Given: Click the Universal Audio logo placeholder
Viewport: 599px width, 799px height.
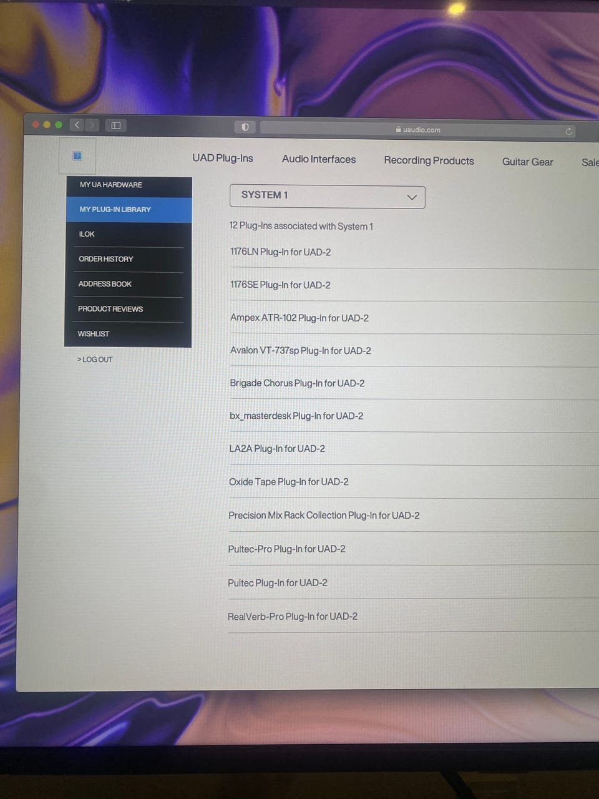Looking at the screenshot, I should pyautogui.click(x=77, y=156).
